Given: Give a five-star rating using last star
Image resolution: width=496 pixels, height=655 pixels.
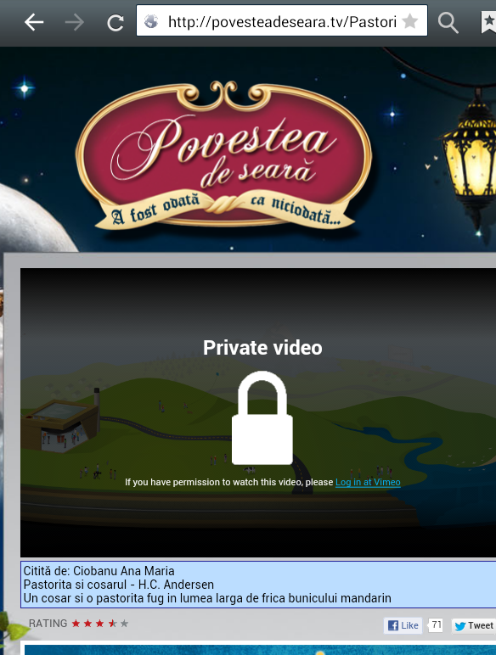Looking at the screenshot, I should click(124, 624).
